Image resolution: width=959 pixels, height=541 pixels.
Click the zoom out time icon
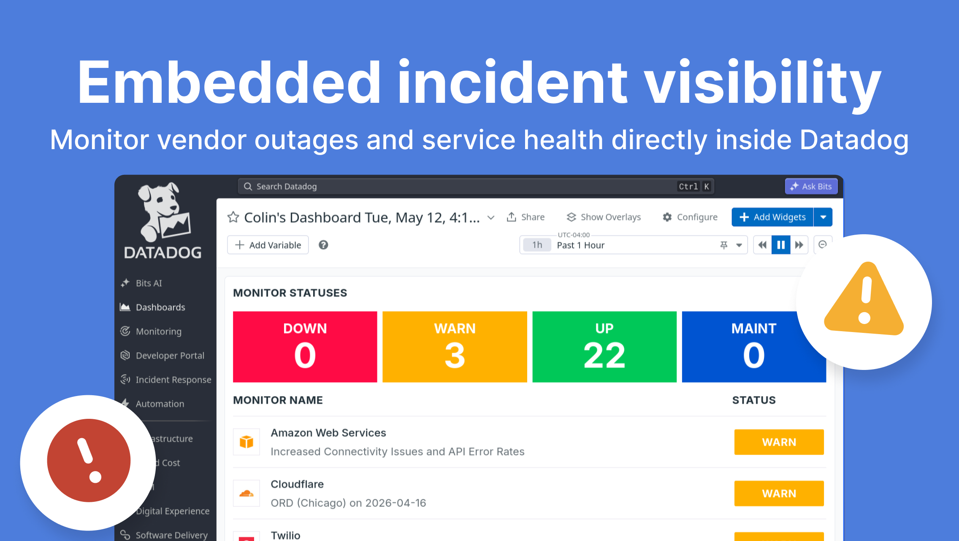pos(823,244)
